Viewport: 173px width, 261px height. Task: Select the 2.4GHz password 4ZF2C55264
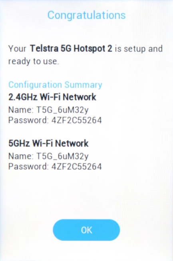tap(76, 120)
